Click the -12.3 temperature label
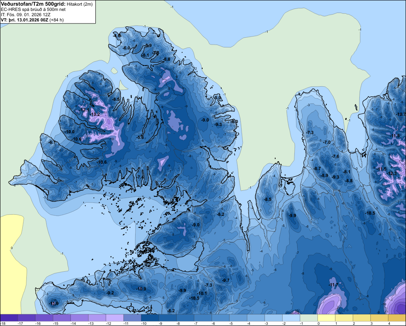This screenshot has width=406, height=326. [x=392, y=173]
